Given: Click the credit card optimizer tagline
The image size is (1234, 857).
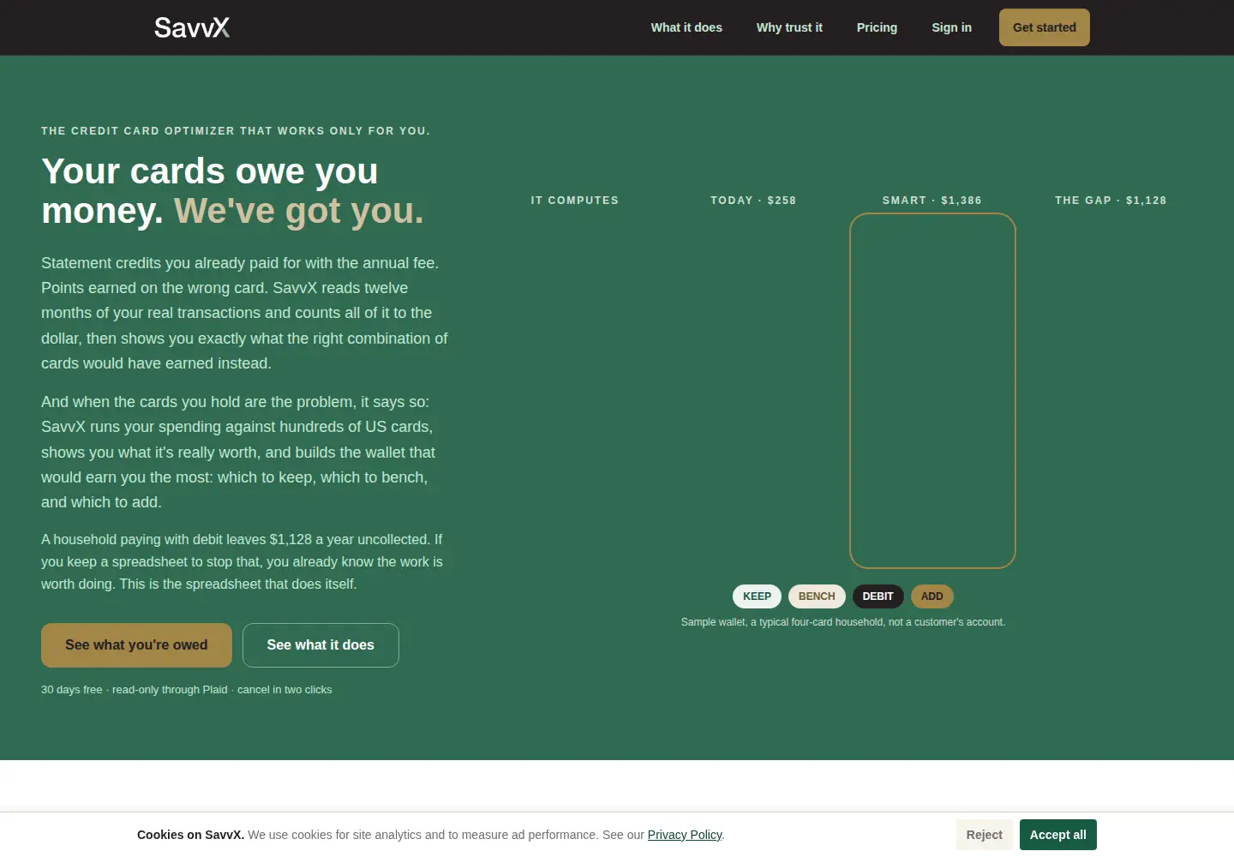Looking at the screenshot, I should coord(236,131).
